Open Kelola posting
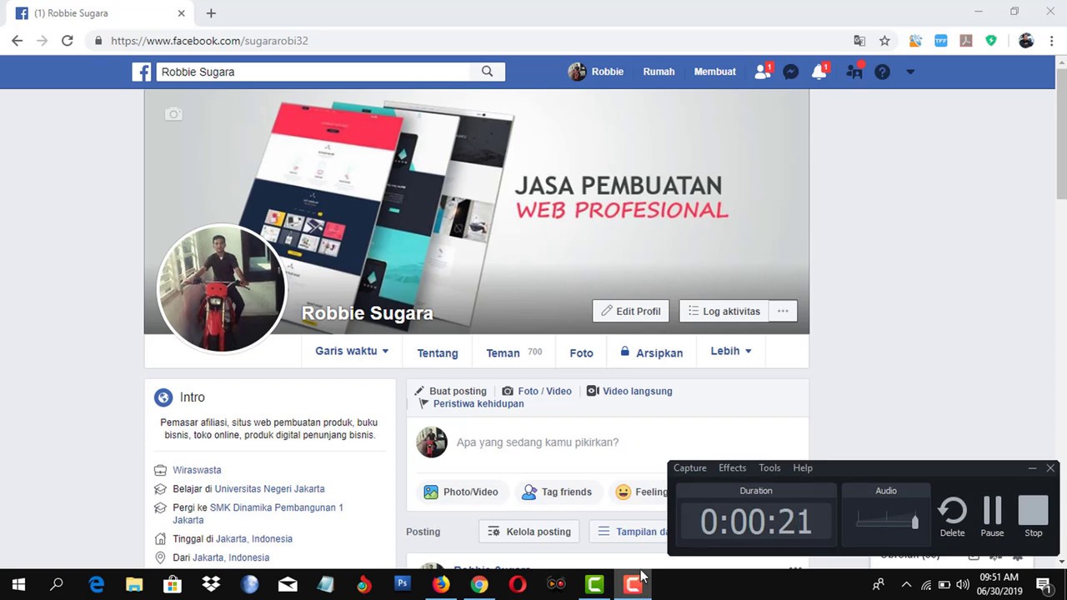 [x=530, y=532]
